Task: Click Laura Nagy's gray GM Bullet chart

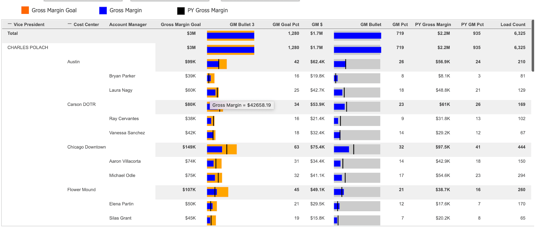Action: pyautogui.click(x=361, y=92)
